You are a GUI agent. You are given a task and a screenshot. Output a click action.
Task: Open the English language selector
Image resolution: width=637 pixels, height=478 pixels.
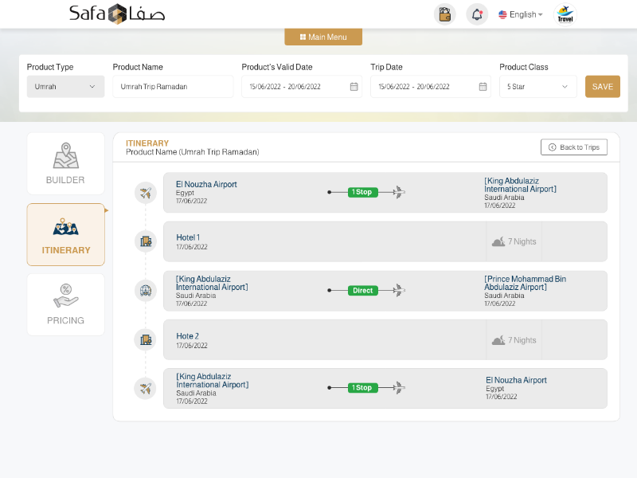pos(521,14)
